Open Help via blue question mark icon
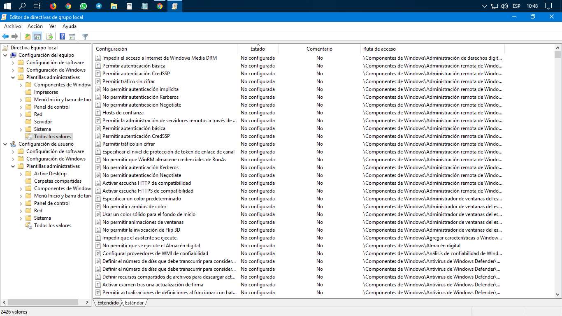This screenshot has height=316, width=562. pos(62,36)
